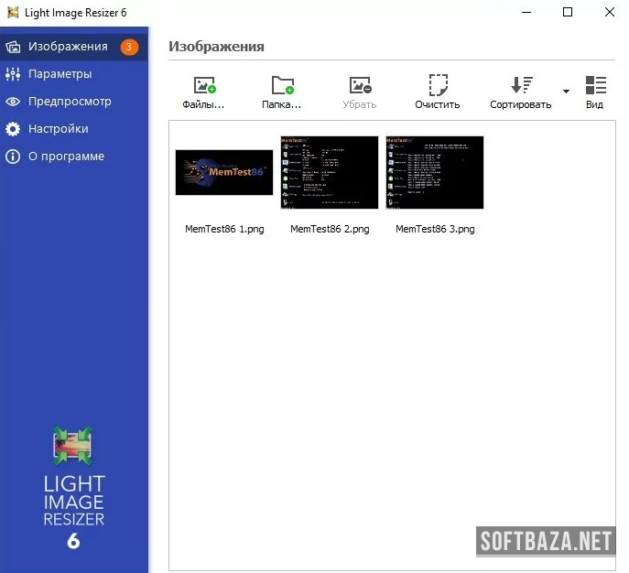Click the add folder icon (Папка...)
The width and height of the screenshot is (629, 573).
(x=283, y=87)
